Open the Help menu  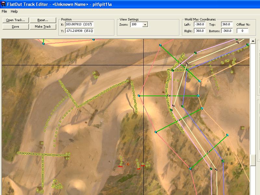tap(14, 11)
